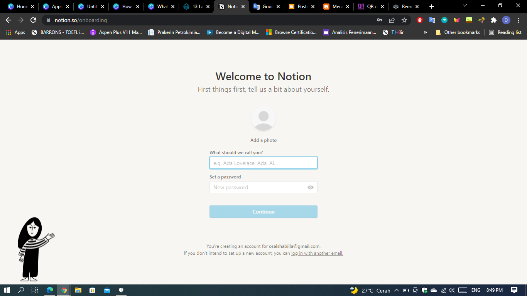
Task: Open the T Hilir bookmark
Action: click(393, 32)
